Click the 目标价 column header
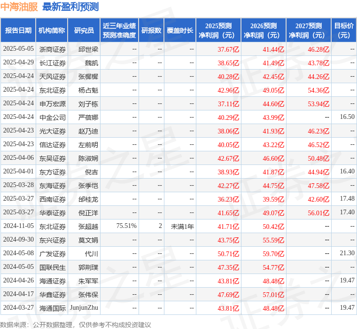This screenshot has width=357, height=329. coord(344,30)
